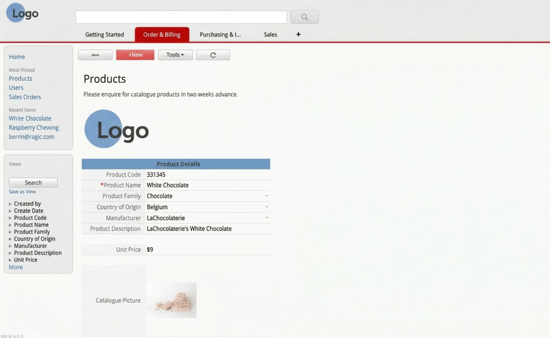Click the Catalogue Picture thumbnail
Image resolution: width=550 pixels, height=338 pixels.
tap(171, 300)
